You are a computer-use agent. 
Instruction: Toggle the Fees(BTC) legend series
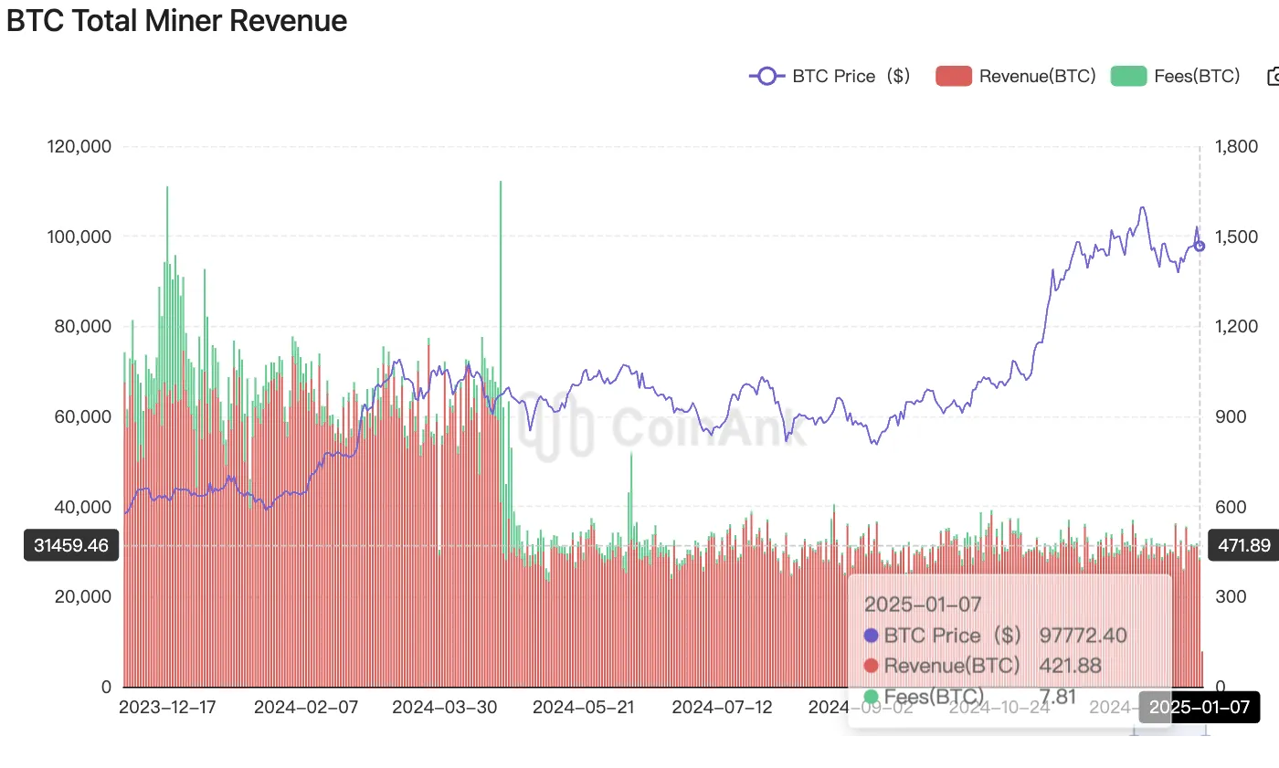click(1176, 77)
